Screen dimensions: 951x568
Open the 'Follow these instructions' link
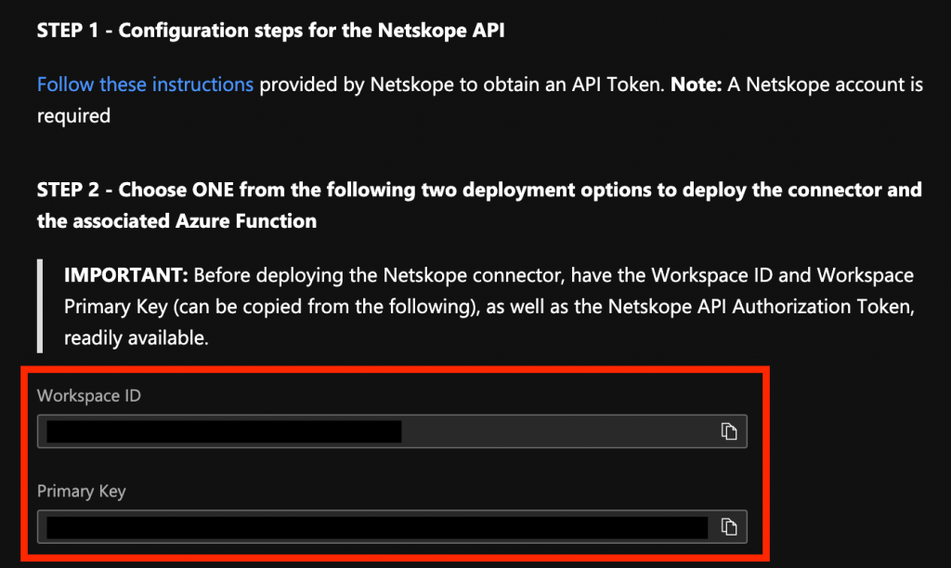pos(145,85)
